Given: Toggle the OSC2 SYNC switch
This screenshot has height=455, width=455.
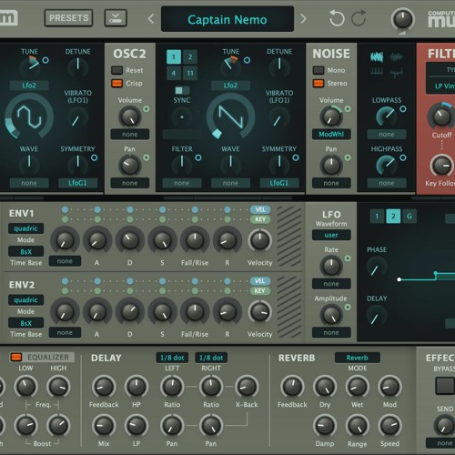Looking at the screenshot, I should (x=182, y=90).
